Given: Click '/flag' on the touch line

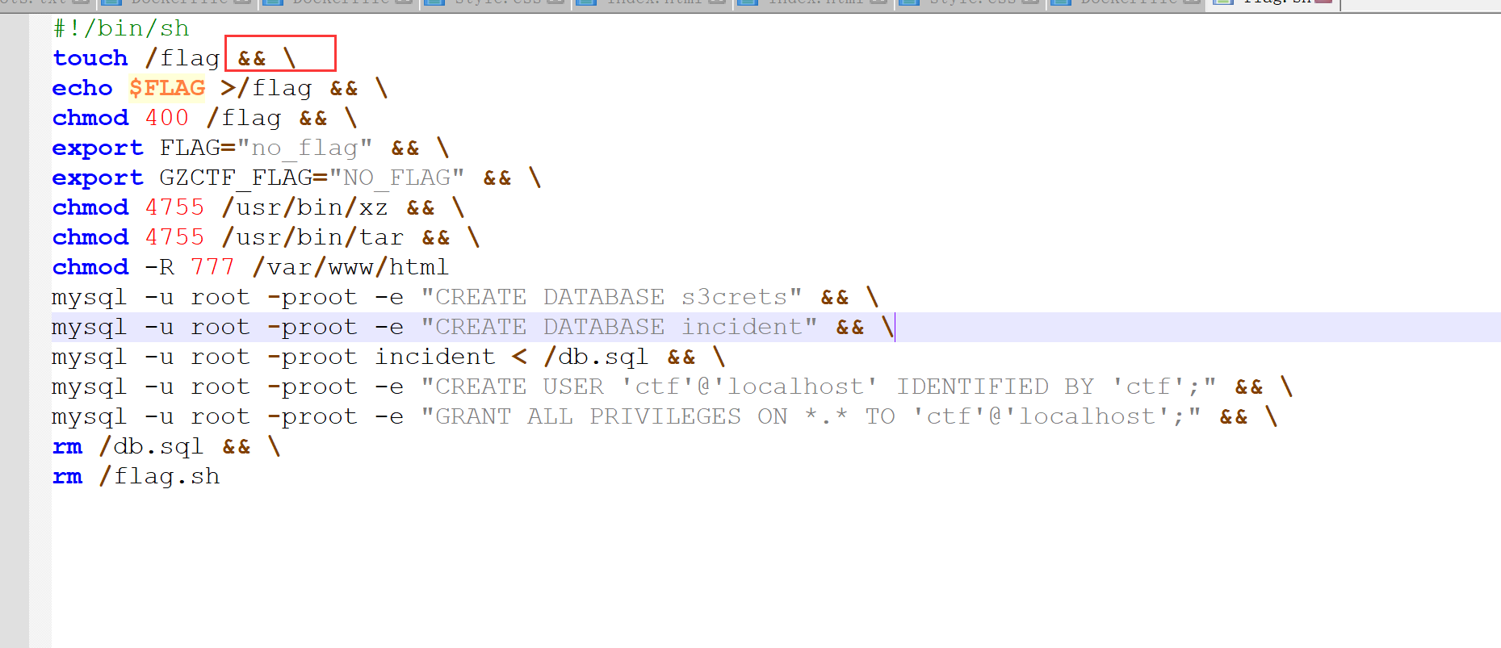Looking at the screenshot, I should point(182,58).
